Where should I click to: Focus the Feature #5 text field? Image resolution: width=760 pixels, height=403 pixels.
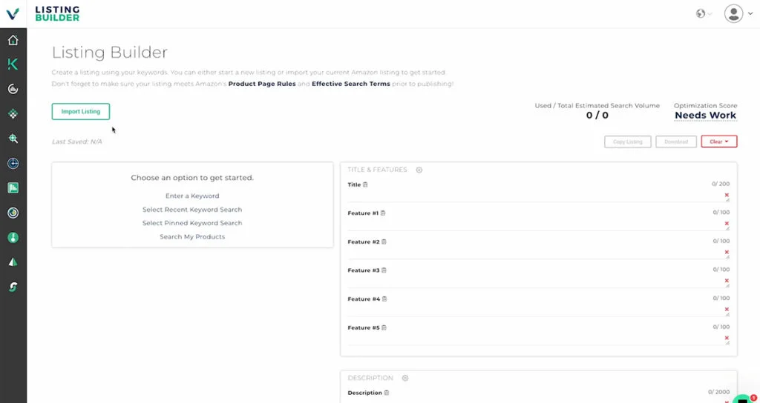[536, 338]
